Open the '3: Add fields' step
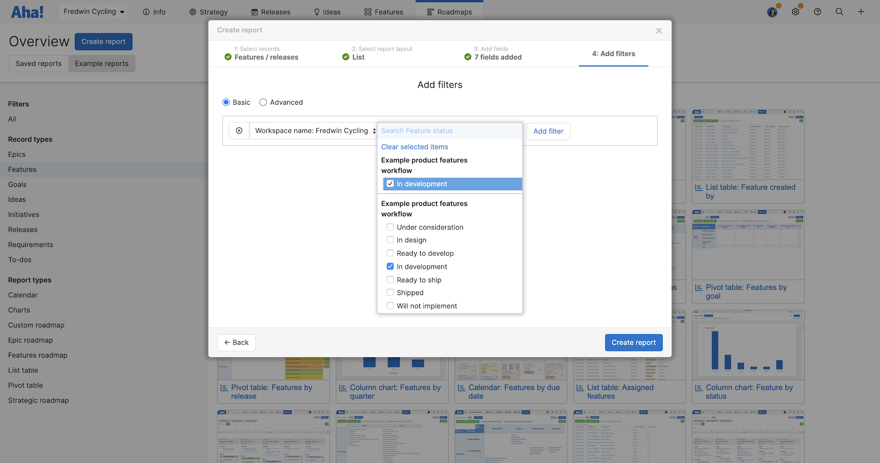880x463 pixels. click(x=493, y=53)
